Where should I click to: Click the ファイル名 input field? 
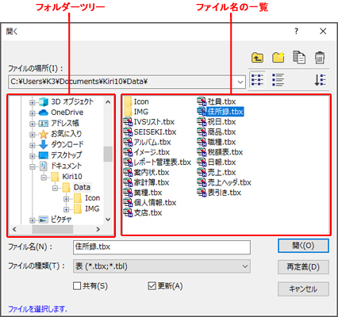pyautogui.click(x=162, y=247)
